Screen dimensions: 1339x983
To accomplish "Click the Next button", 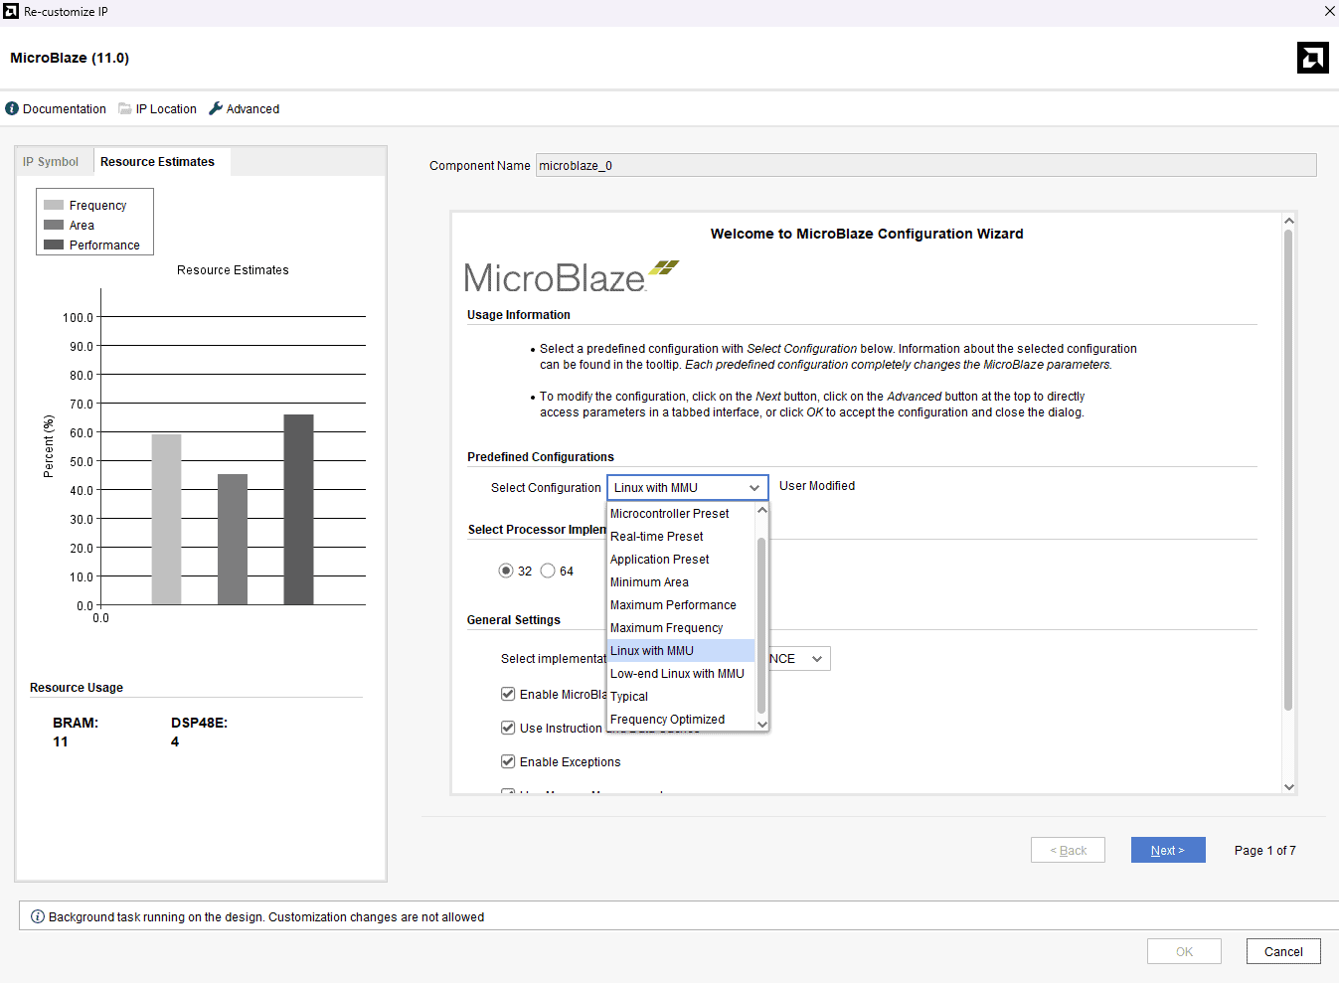I will (x=1167, y=850).
